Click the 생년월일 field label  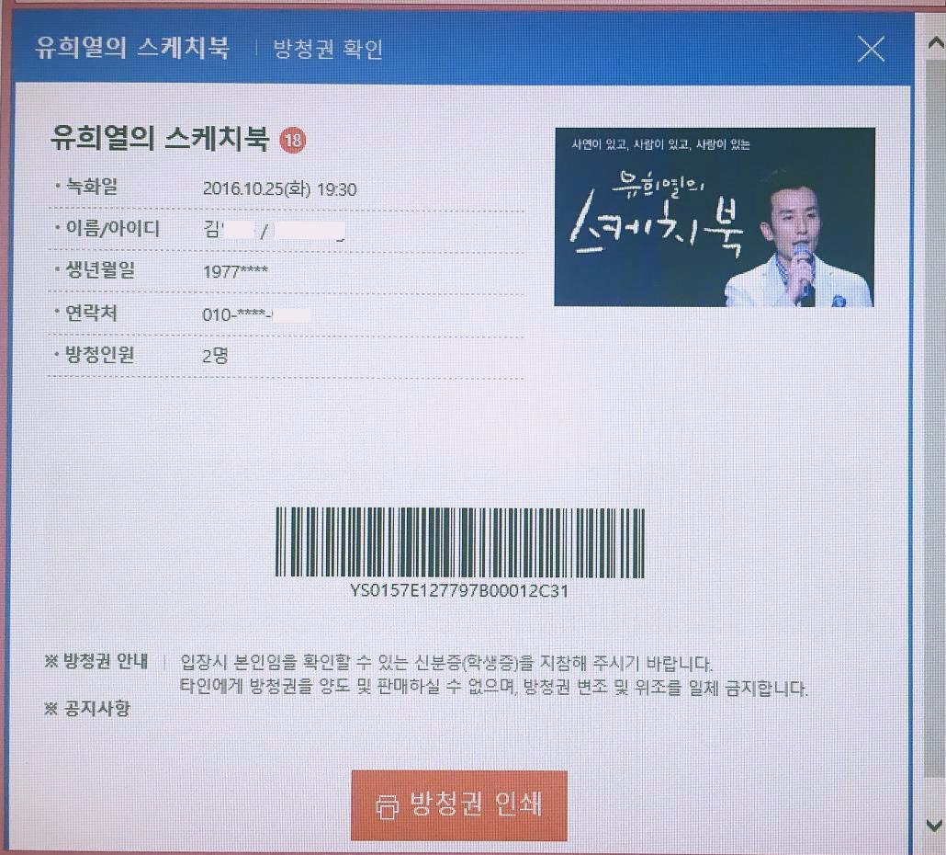coord(99,270)
